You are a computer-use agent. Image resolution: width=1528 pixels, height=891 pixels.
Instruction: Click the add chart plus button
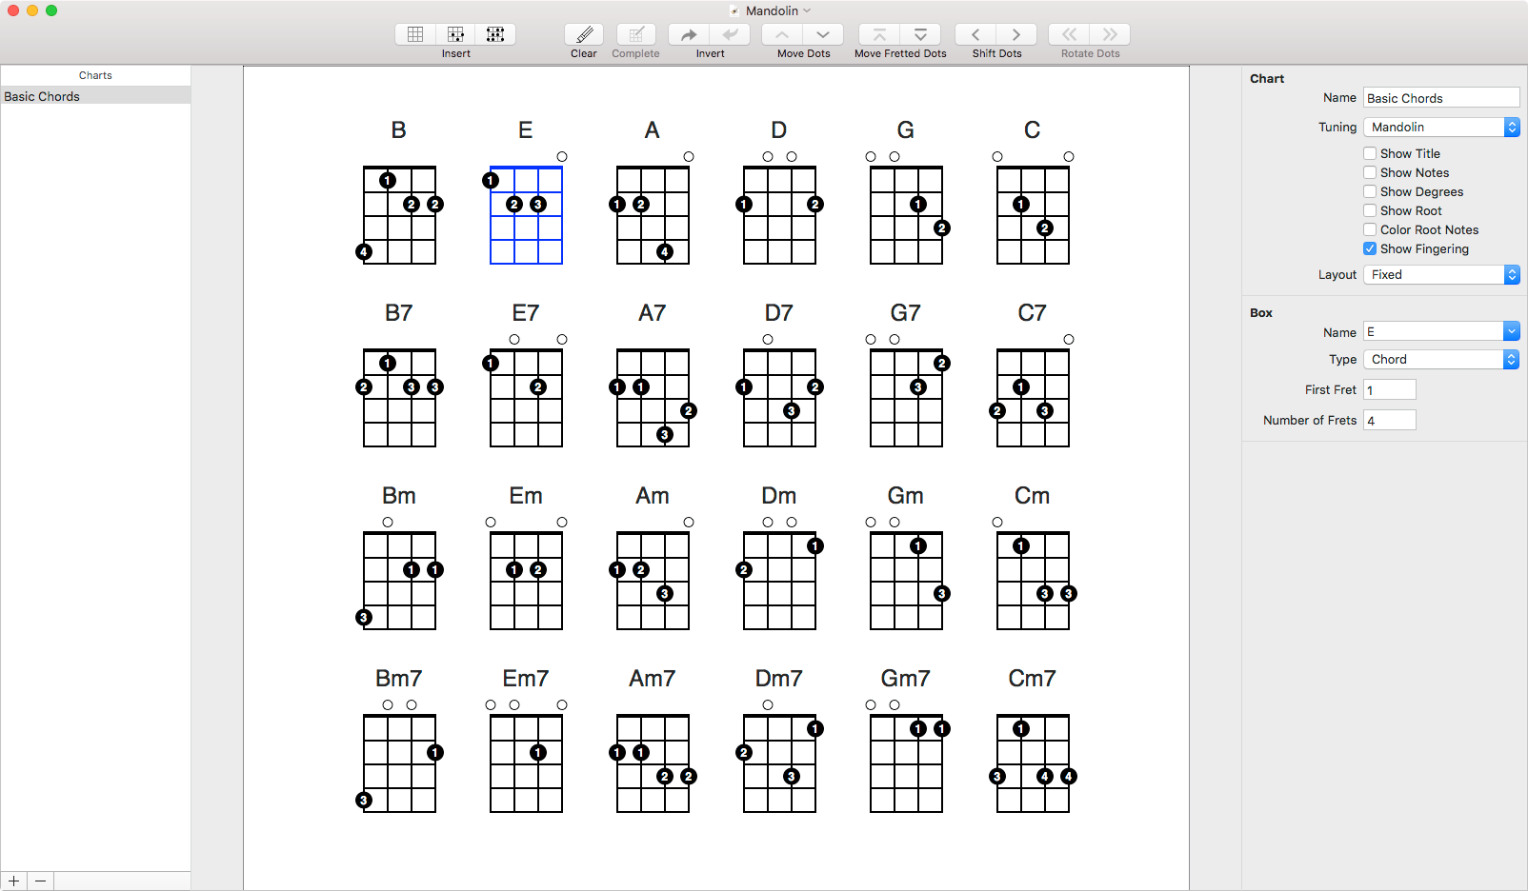click(x=14, y=881)
